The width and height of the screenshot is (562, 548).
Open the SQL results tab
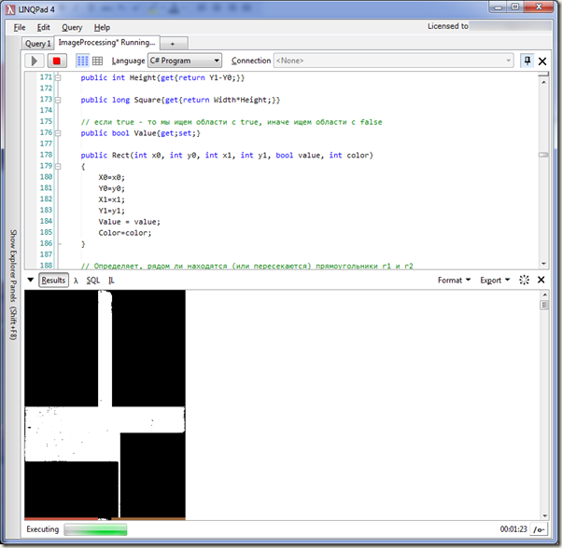pyautogui.click(x=92, y=281)
